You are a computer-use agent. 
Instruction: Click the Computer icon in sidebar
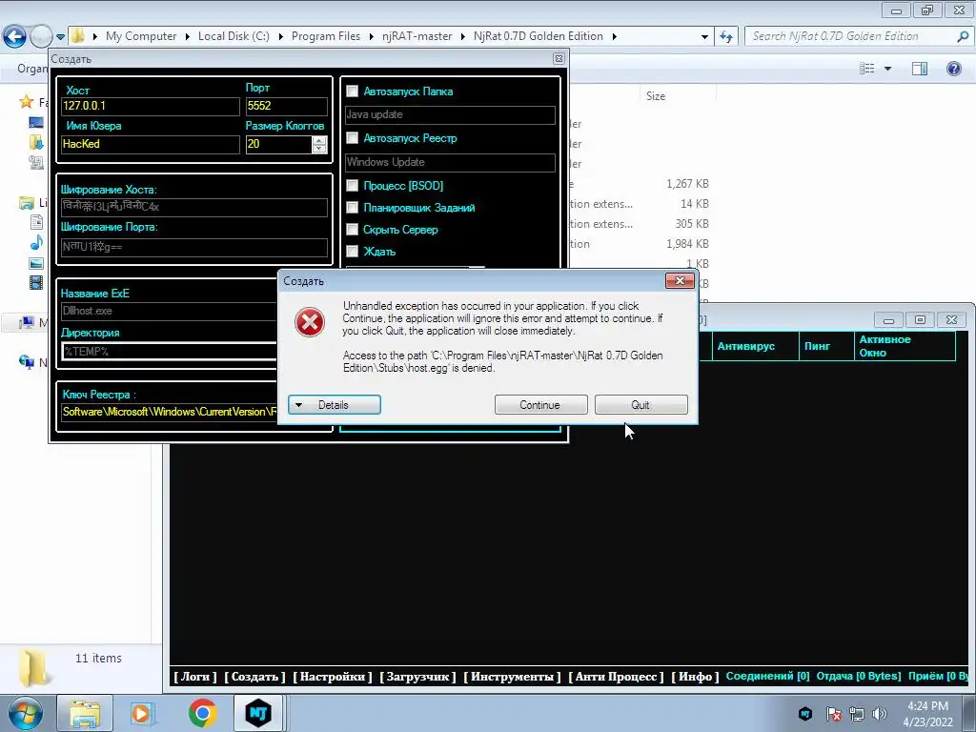pos(26,322)
